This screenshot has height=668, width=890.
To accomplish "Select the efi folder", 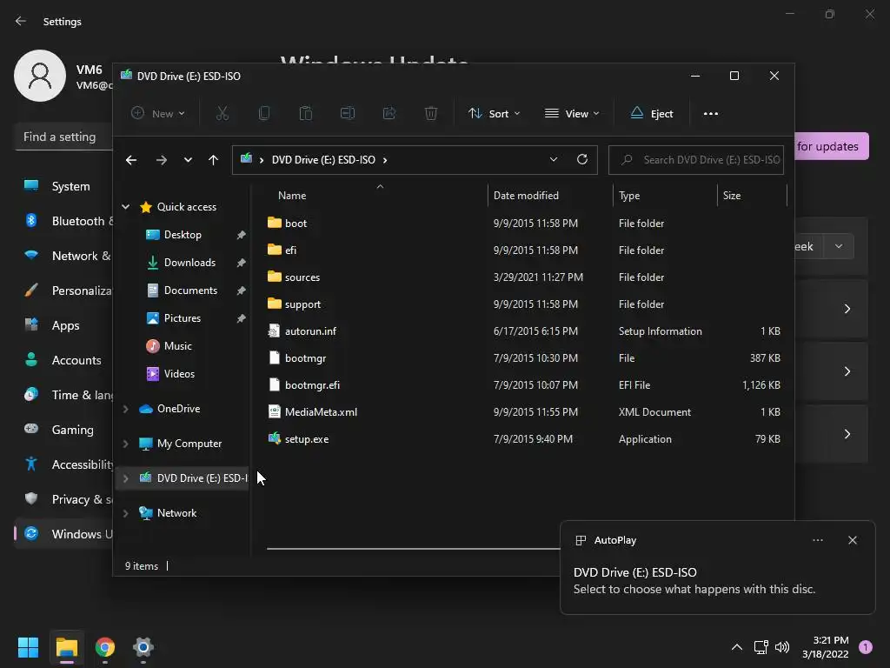I will (290, 250).
